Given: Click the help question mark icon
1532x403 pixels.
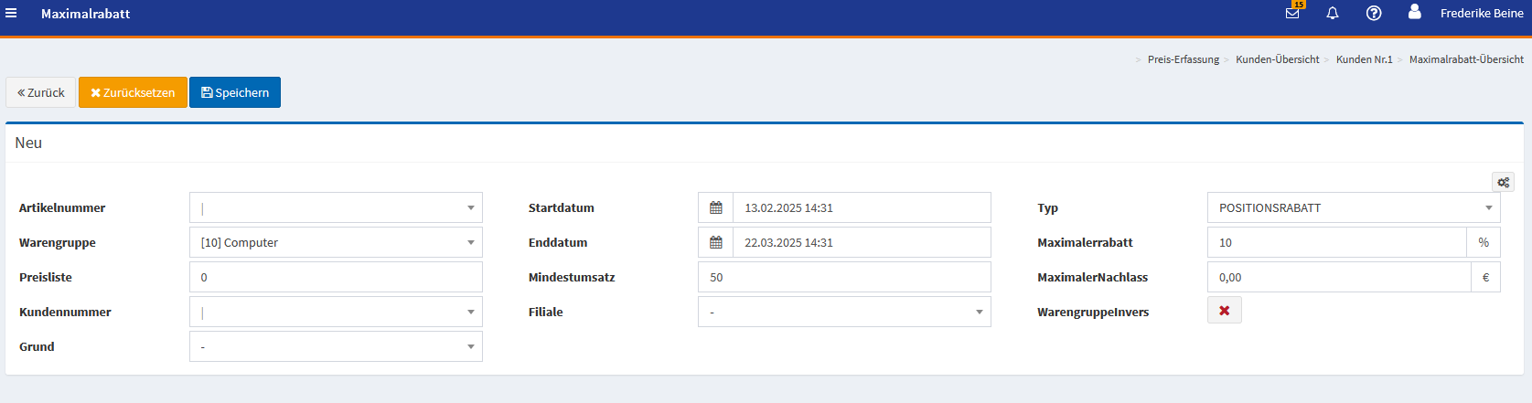Looking at the screenshot, I should (x=1374, y=13).
